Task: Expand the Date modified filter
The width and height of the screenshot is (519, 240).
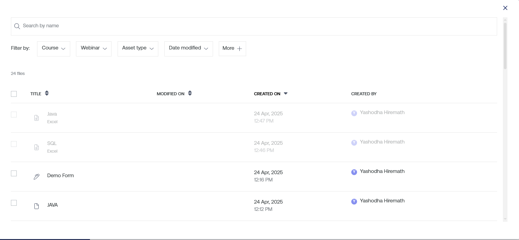Action: (188, 49)
